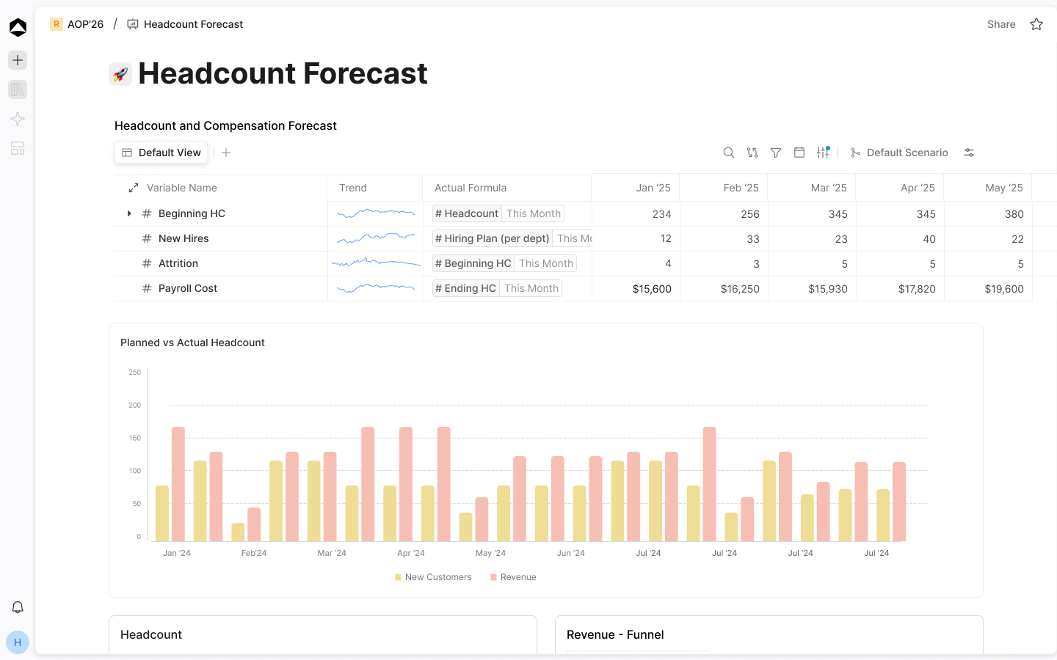Add a new view with the plus icon
The image size is (1057, 660).
pos(226,153)
